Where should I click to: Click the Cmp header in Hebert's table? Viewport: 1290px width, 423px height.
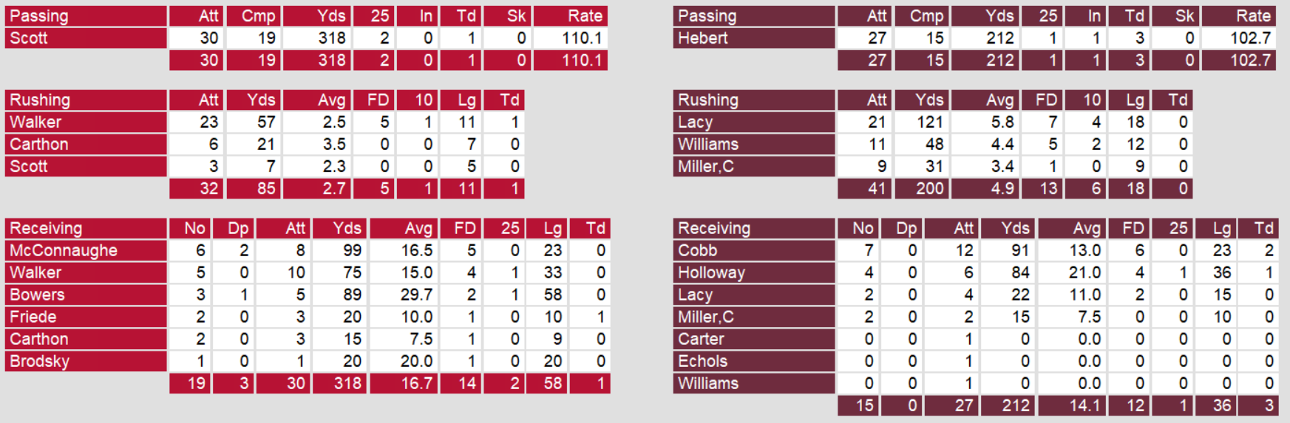point(926,16)
